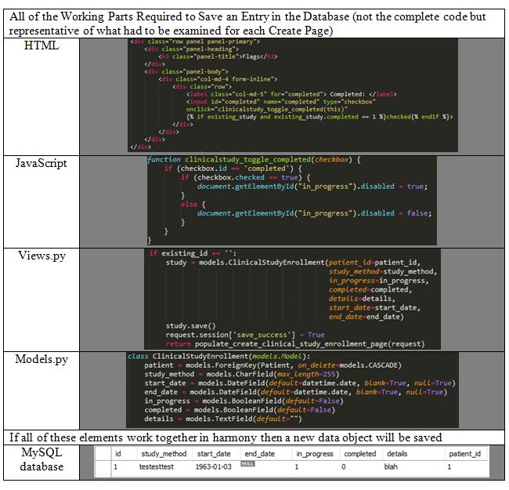Click the 'if existing_id' line in Views.py
The height and width of the screenshot is (490, 509).
click(193, 253)
